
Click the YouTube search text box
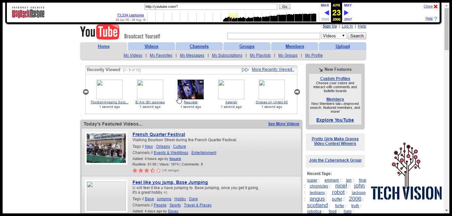pyautogui.click(x=274, y=36)
